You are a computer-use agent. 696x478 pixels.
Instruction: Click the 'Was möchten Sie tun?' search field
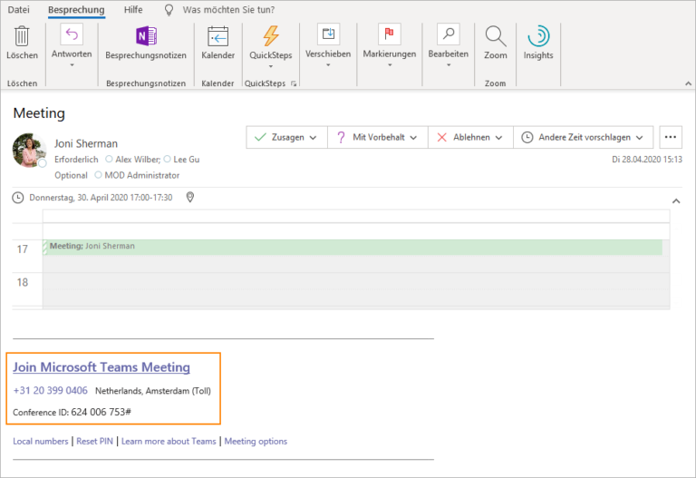point(228,9)
